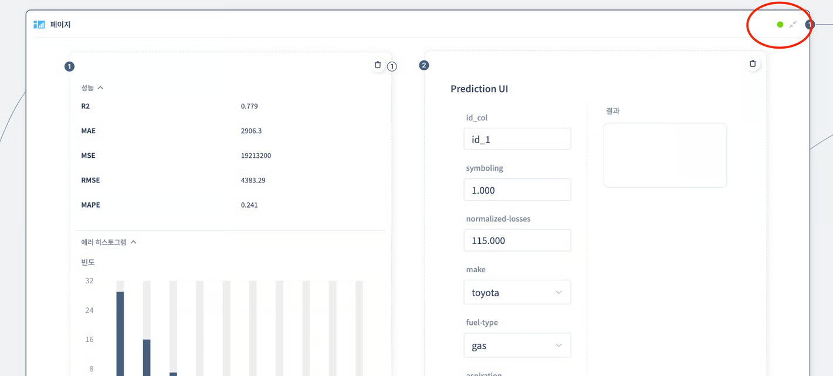Click the output port on the page's right edge
Screen dimensions: 833x376
coord(810,25)
